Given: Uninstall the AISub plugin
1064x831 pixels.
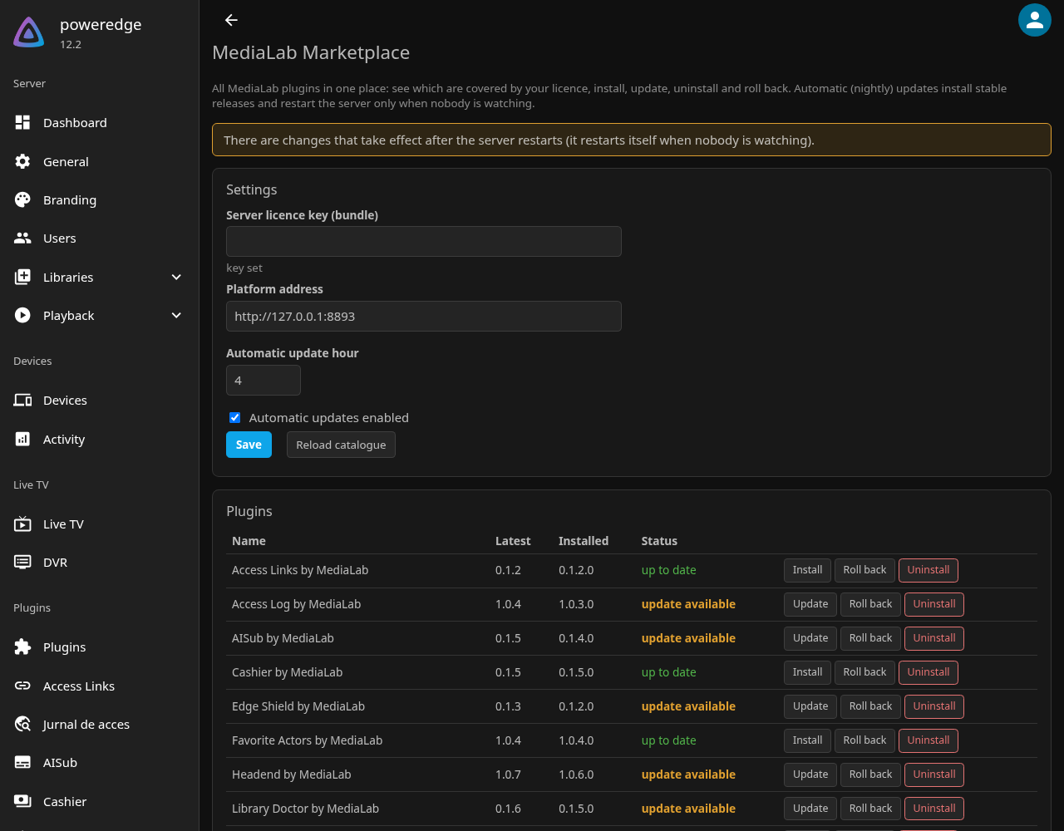Looking at the screenshot, I should click(x=934, y=638).
